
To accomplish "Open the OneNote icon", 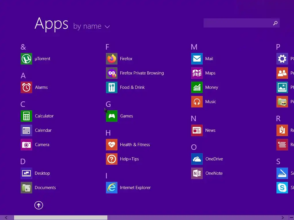I will click(197, 173).
